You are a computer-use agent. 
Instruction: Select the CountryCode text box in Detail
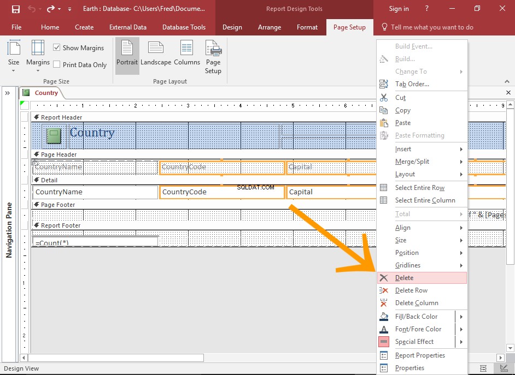pos(222,192)
